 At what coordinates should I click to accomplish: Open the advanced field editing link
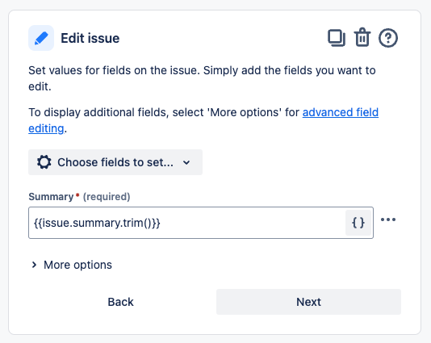(x=203, y=120)
